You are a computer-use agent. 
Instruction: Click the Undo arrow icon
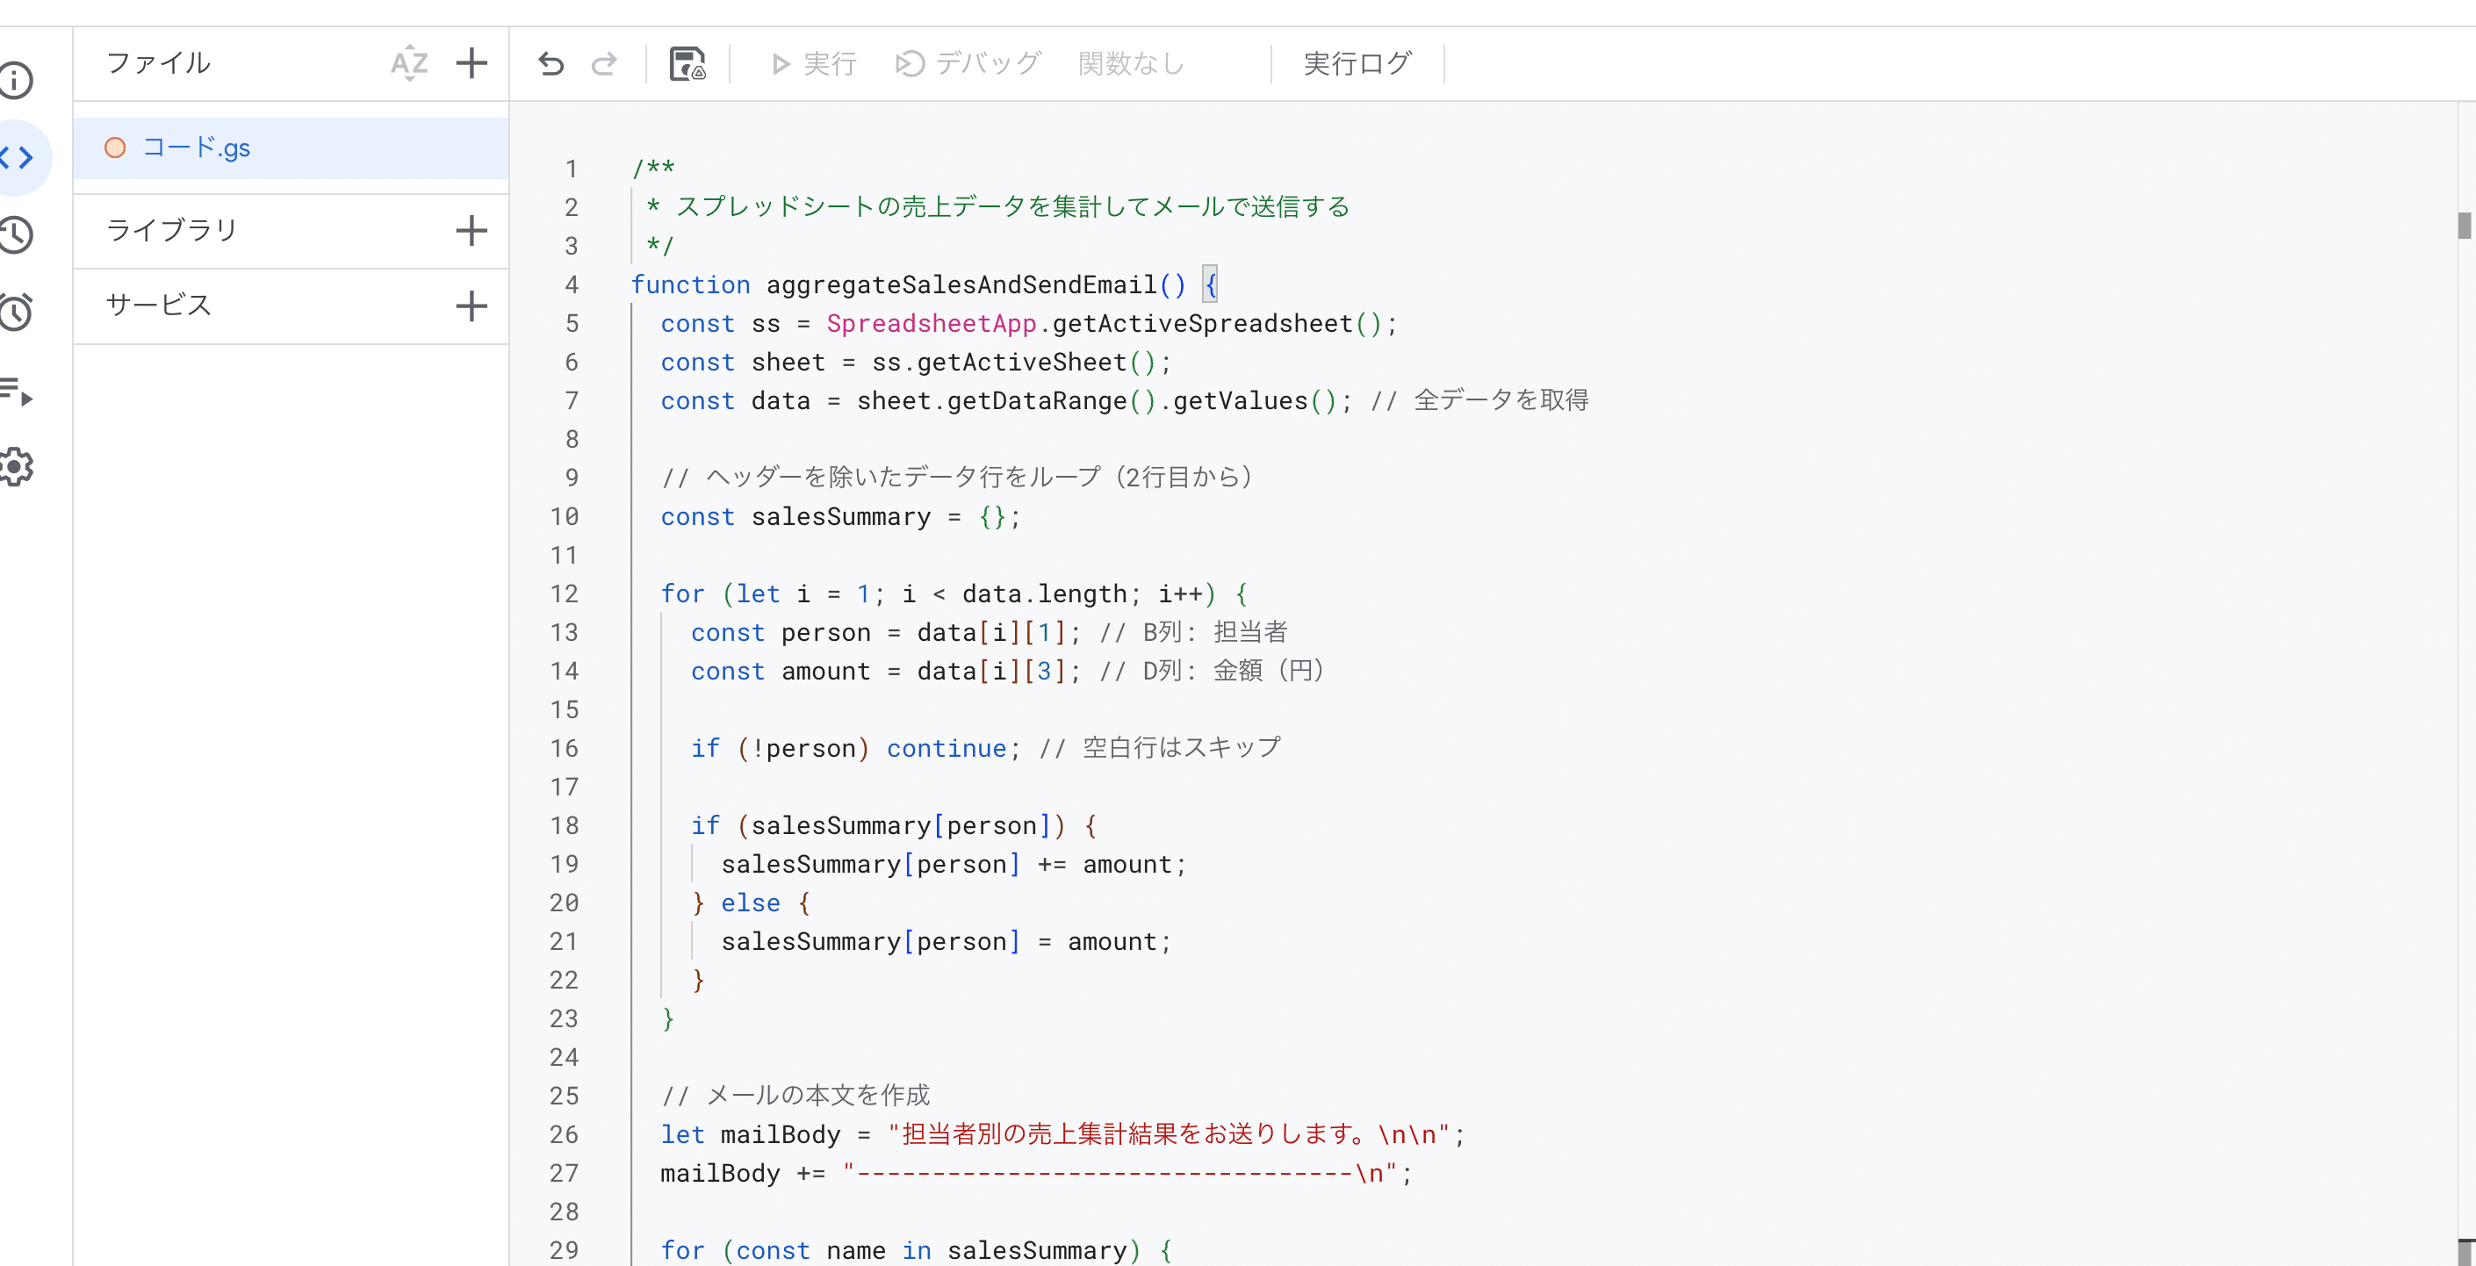[551, 64]
